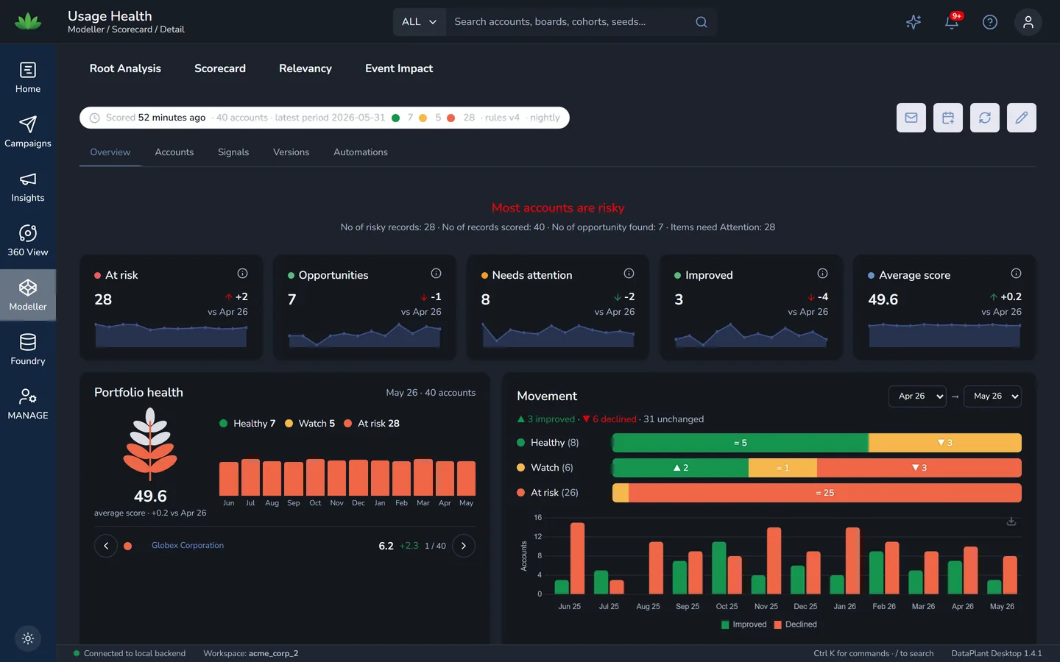
Task: Click the edit pencil button
Action: tap(1022, 118)
